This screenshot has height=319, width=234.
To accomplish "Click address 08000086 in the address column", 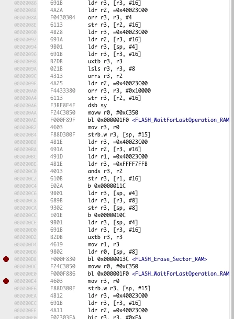I will [x=25, y=3].
